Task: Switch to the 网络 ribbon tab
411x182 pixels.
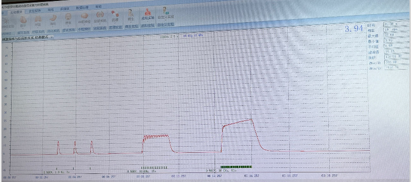Action: point(50,10)
